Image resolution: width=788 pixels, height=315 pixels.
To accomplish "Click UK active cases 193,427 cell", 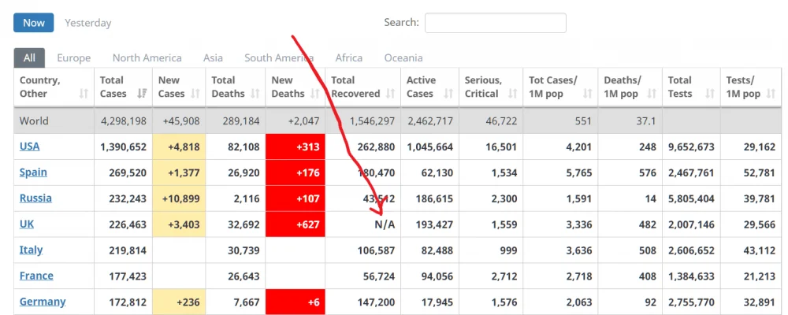I will pos(429,224).
